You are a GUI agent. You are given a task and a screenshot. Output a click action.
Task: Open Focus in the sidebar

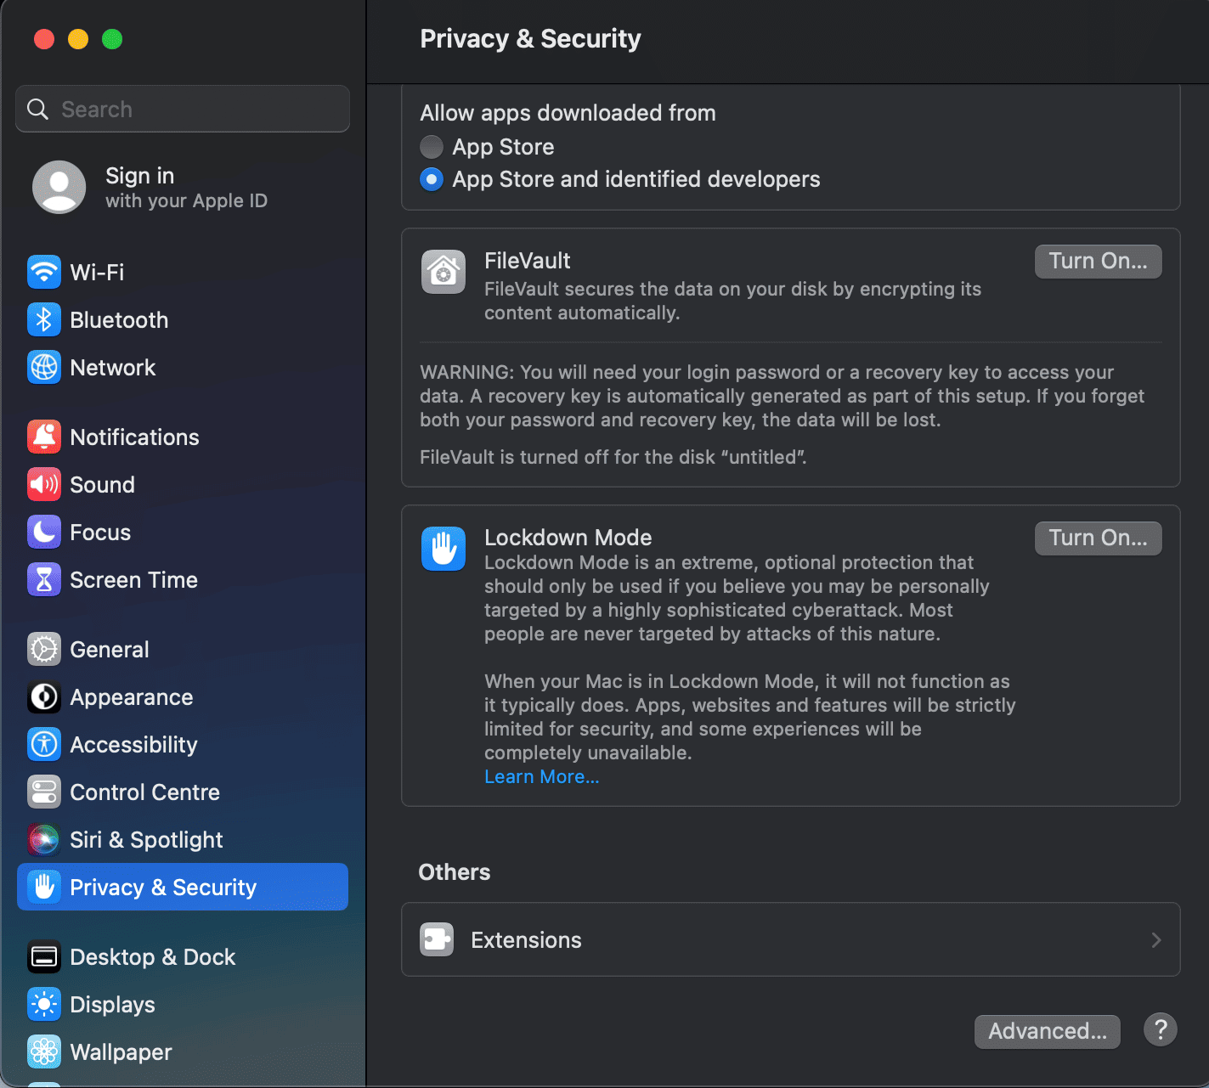(x=183, y=532)
